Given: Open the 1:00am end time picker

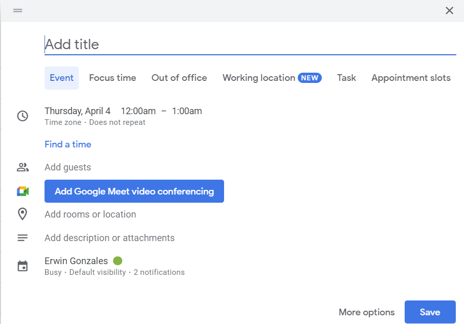Looking at the screenshot, I should (x=187, y=111).
